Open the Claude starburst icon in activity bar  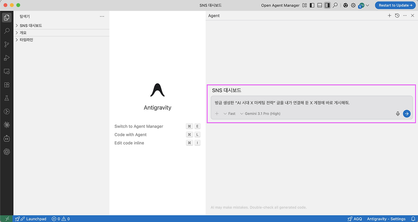pos(7,125)
